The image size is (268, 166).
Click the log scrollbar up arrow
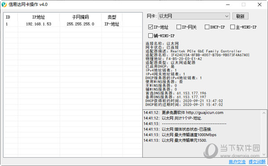(264, 113)
